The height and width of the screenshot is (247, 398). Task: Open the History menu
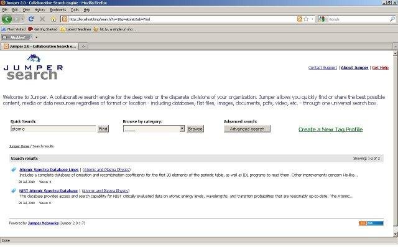click(40, 10)
